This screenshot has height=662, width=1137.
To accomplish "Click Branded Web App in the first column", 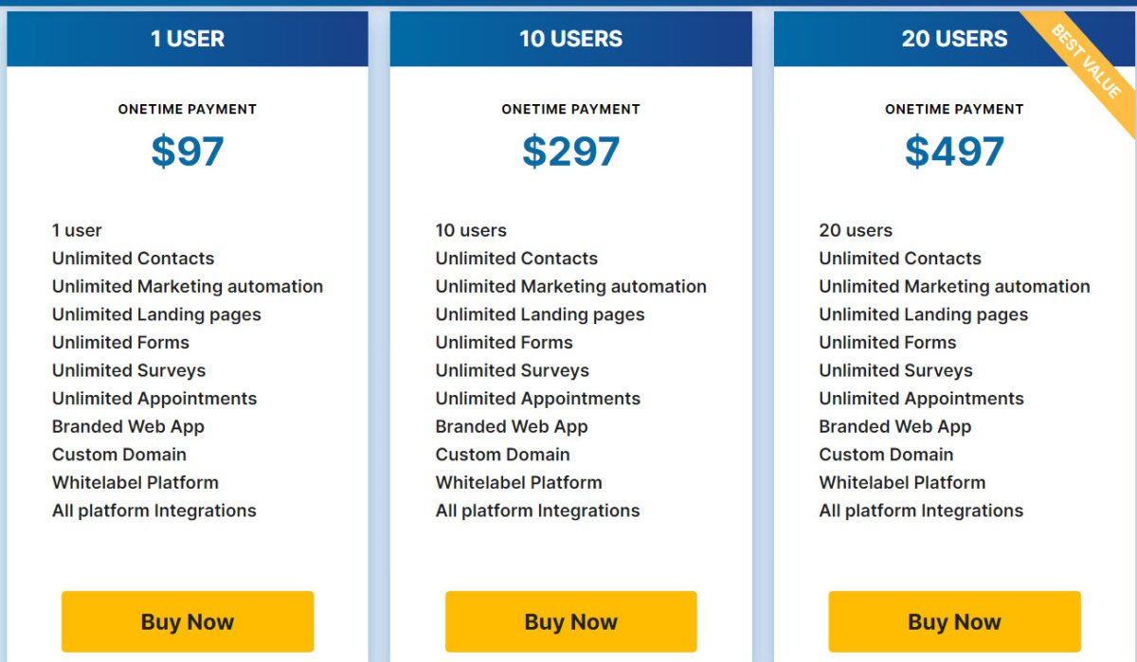I will tap(126, 426).
